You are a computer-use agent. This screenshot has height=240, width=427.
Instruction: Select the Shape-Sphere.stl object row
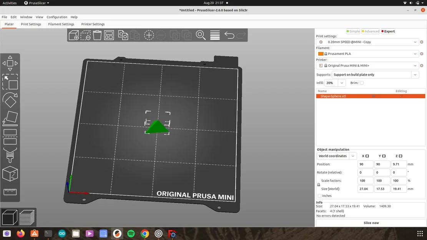[371, 96]
